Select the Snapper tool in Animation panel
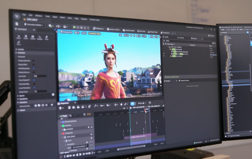 click(x=40, y=38)
